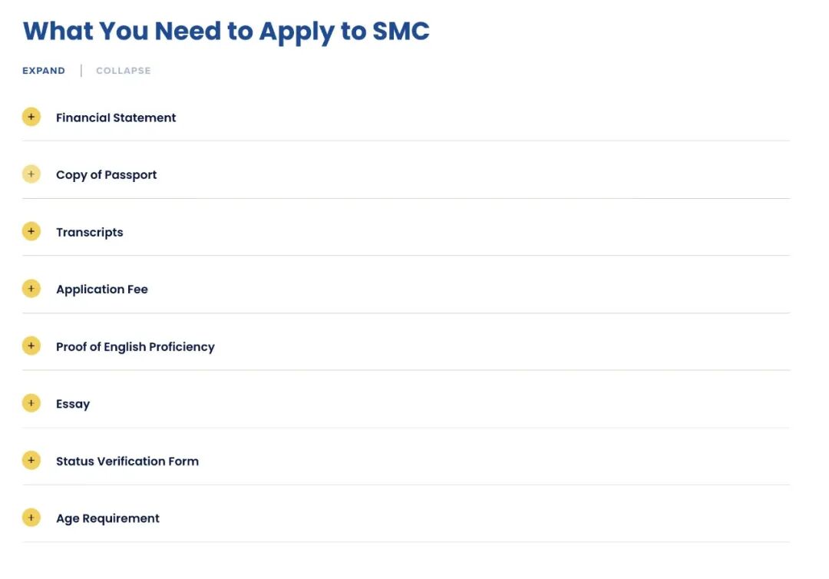829x579 pixels.
Task: Click the yellow plus icon next to Essay
Action: click(x=31, y=403)
